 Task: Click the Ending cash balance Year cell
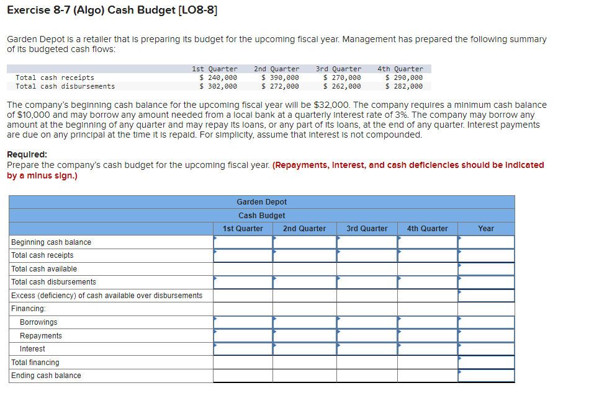[x=485, y=374]
